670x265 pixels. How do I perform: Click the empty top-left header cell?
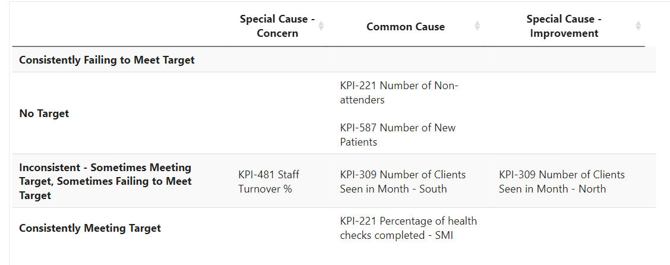tap(119, 27)
